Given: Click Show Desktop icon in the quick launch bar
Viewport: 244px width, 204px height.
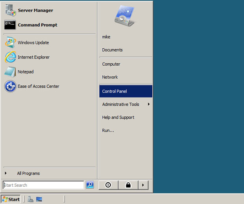Looking at the screenshot, I should pyautogui.click(x=39, y=199).
